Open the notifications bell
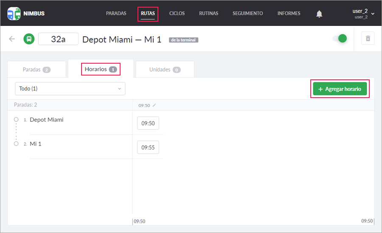The image size is (382, 233). (319, 14)
